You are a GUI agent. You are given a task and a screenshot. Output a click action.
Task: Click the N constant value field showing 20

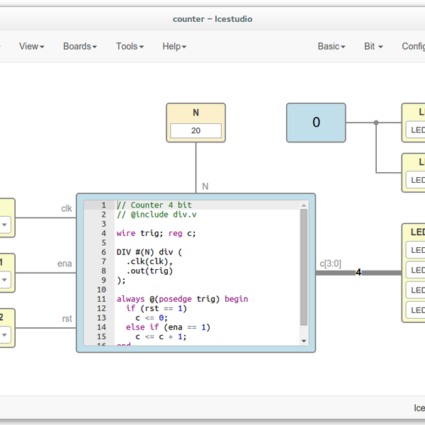(x=195, y=131)
